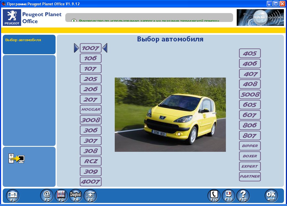Choose the 309 model button
Screen dimensions: 287x206
pos(91,172)
